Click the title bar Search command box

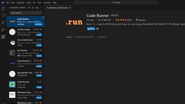click(116, 3)
